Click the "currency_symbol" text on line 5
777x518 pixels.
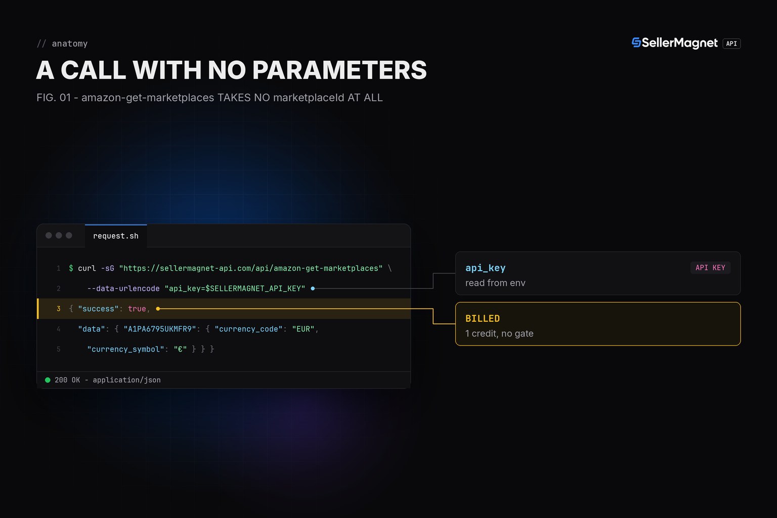tap(125, 349)
